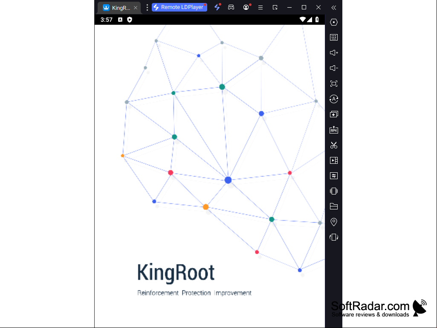Image resolution: width=437 pixels, height=328 pixels.
Task: Install an APK file icon
Action: click(333, 130)
